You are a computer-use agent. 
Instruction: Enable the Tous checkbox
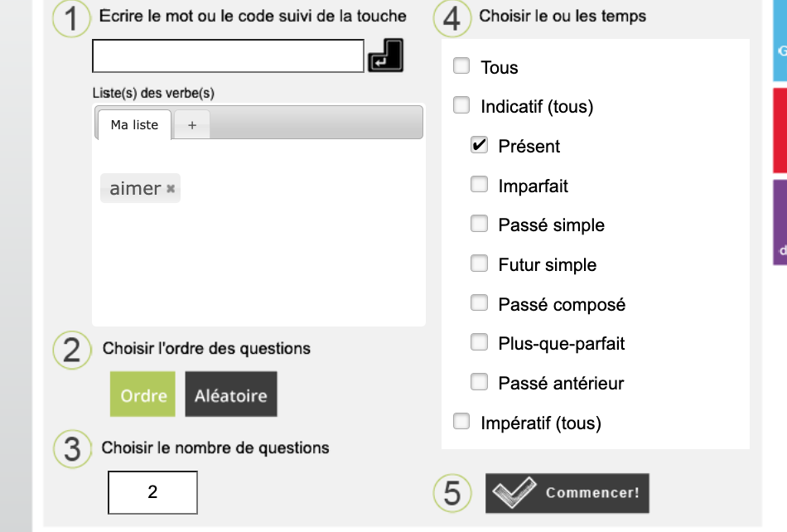[461, 66]
